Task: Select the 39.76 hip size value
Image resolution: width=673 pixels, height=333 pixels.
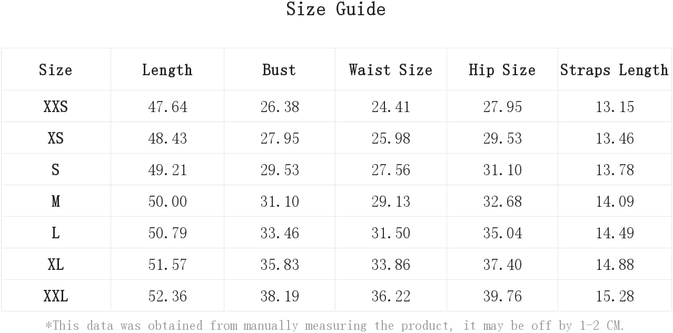Action: (502, 296)
